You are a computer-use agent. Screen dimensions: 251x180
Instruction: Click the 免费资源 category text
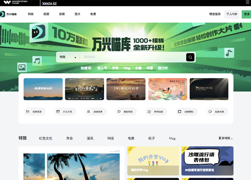(37, 112)
